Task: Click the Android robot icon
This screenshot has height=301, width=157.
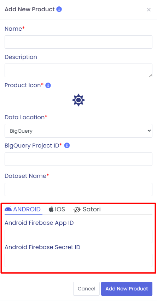Action: (8, 209)
